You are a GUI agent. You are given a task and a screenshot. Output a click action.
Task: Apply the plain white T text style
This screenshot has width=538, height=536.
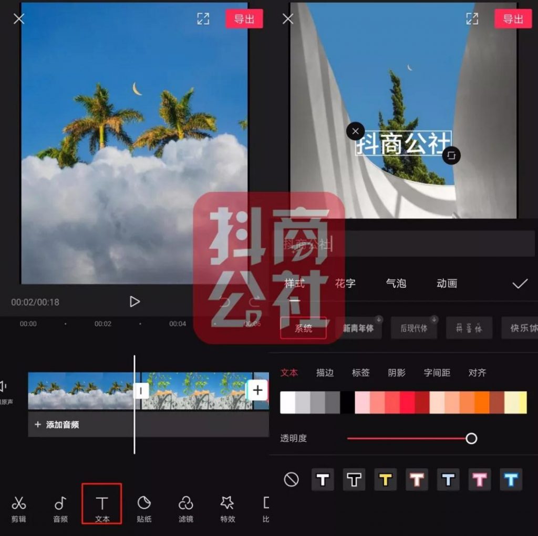(323, 479)
